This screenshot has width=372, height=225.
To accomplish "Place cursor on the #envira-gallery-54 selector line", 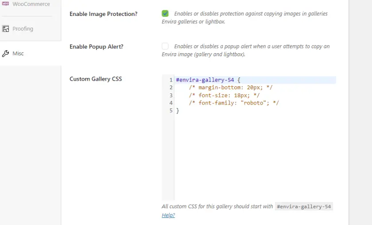I will (x=208, y=80).
